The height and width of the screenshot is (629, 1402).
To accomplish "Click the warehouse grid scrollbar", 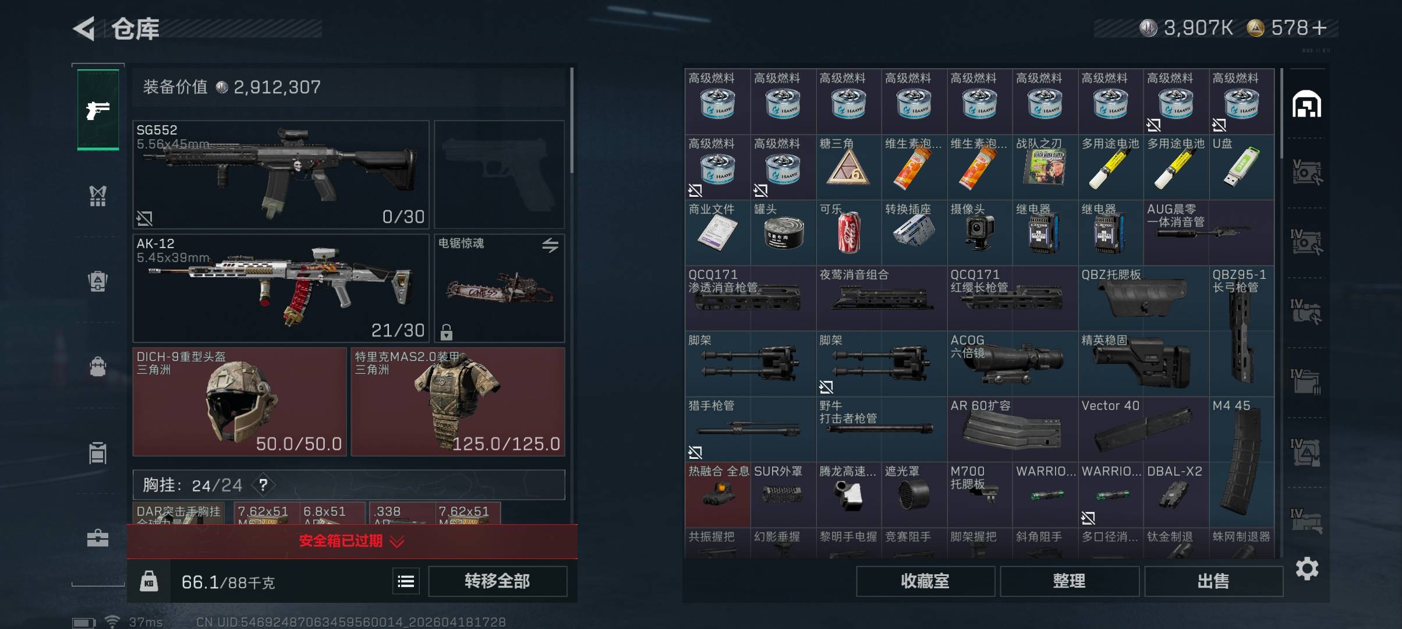I will click(1281, 114).
